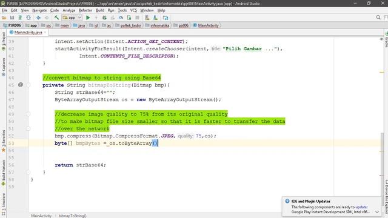Click poltek_kediri breadcrumb folder
Image resolution: width=388 pixels, height=218 pixels.
[128, 25]
